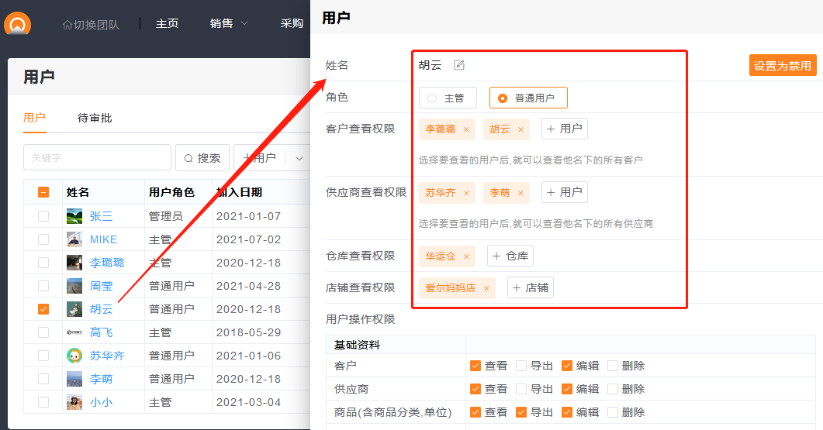Screen dimensions: 823x430
Task: Remove 李璐璐 tag from customer view permission
Action: (466, 129)
